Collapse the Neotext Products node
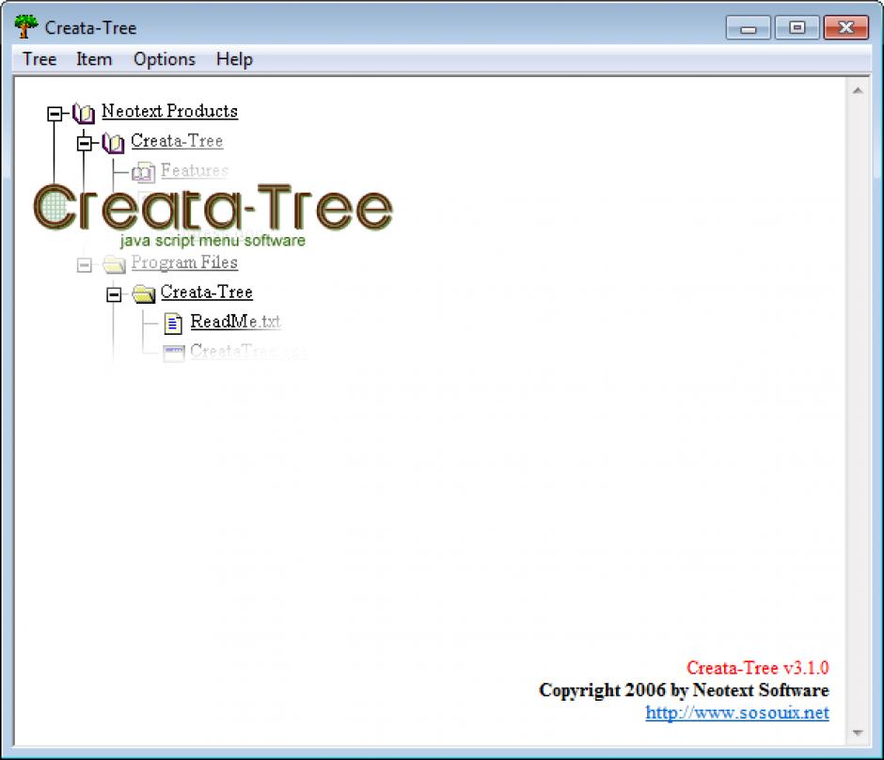 55,113
